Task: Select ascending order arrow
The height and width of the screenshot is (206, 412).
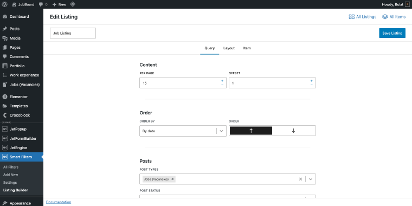Action: 251,131
